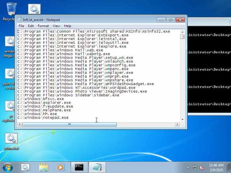This screenshot has width=231, height=173.
Task: Click the Notepad taskbar button
Action: coord(97,168)
